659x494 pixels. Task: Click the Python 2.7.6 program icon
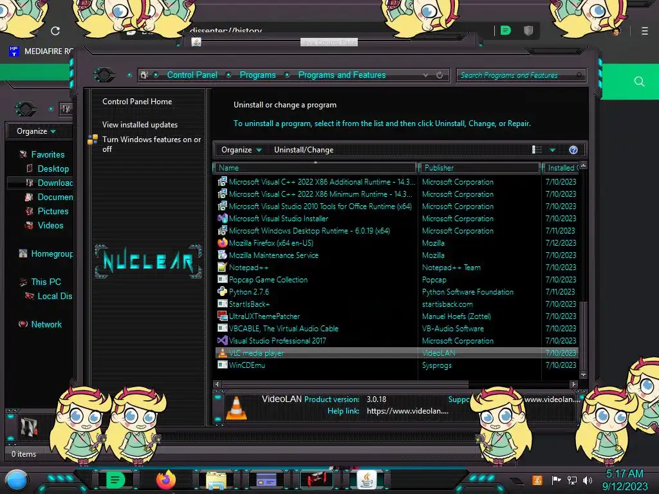pyautogui.click(x=222, y=291)
